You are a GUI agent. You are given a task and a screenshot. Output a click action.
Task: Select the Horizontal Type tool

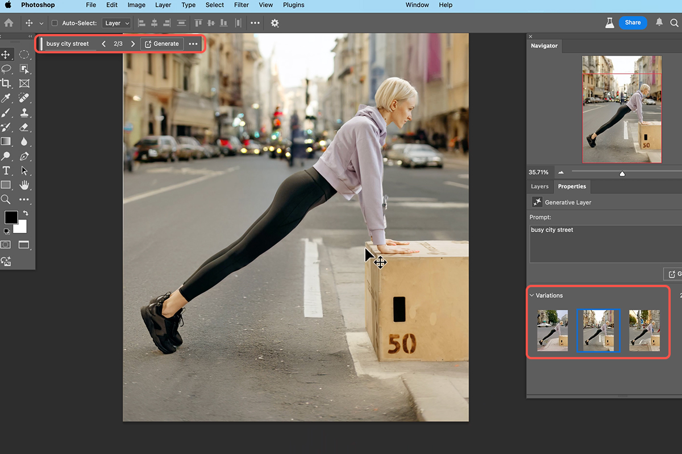(x=7, y=170)
